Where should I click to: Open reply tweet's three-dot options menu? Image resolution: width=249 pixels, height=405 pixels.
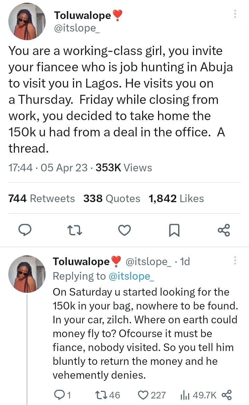235,260
